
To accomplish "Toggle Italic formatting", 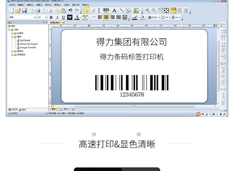I will click(x=57, y=17).
